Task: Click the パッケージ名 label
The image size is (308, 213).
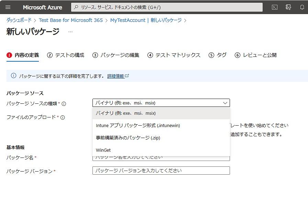Action: pos(20,158)
